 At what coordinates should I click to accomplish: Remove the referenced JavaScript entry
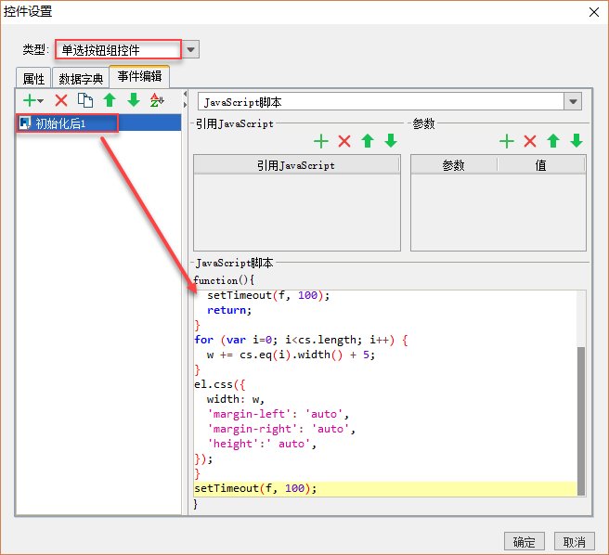344,141
